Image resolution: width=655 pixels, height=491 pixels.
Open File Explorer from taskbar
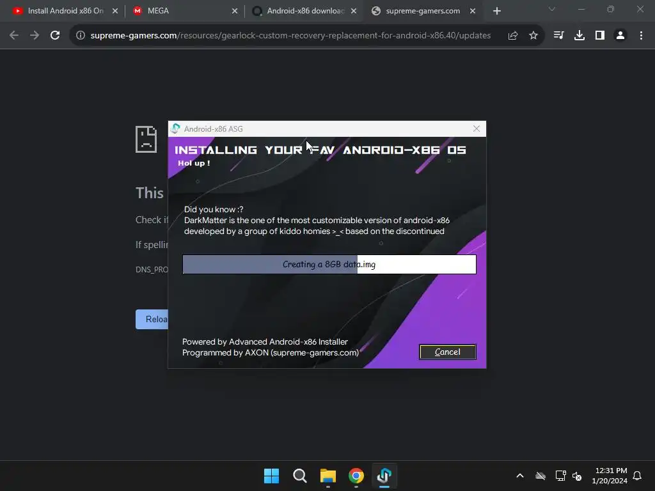click(x=328, y=476)
